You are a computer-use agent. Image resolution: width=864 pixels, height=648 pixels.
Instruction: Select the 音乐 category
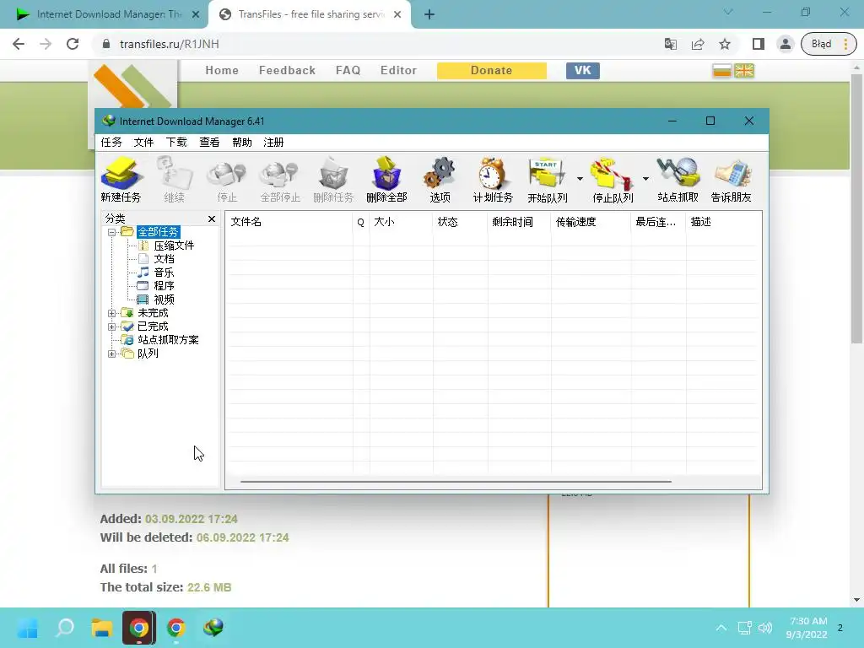pyautogui.click(x=164, y=273)
